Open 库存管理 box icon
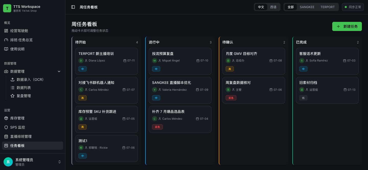This screenshot has width=368, height=170. [x=6, y=118]
